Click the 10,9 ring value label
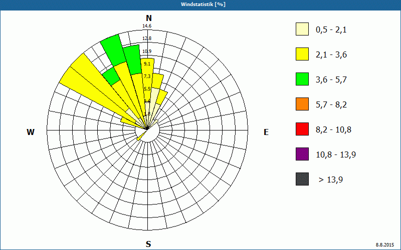 (x=147, y=51)
